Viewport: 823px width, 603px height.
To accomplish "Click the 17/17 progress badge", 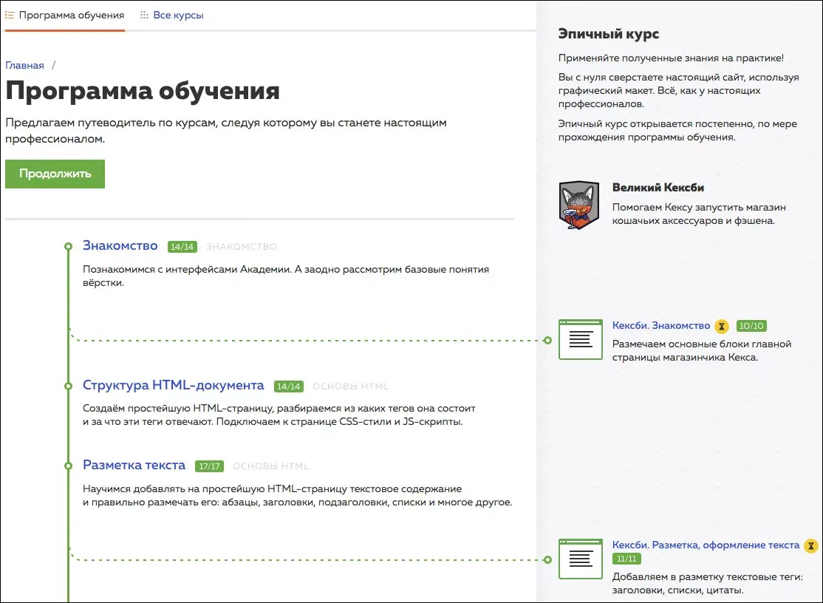I will point(209,466).
